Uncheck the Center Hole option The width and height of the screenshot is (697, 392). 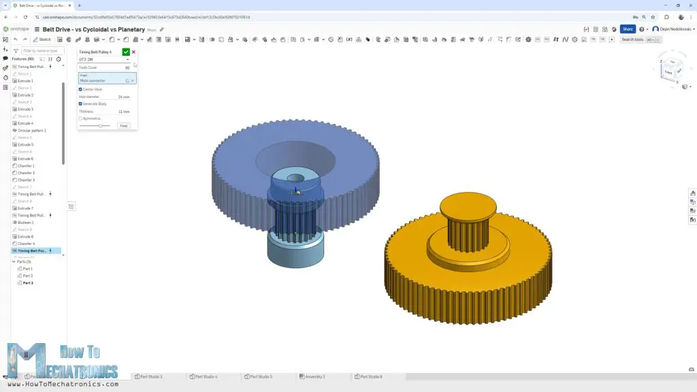click(80, 89)
